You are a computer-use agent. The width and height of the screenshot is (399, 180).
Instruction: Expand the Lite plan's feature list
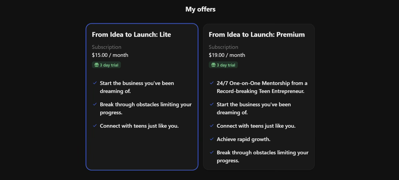tap(142, 105)
